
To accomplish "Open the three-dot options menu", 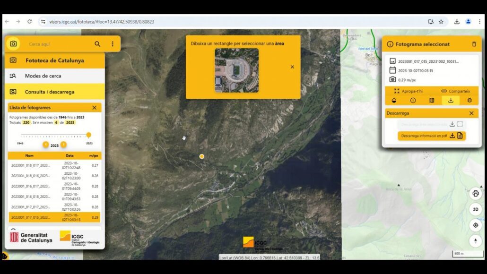I will coord(113,44).
